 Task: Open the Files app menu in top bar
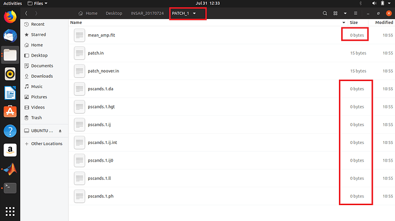coord(37,3)
